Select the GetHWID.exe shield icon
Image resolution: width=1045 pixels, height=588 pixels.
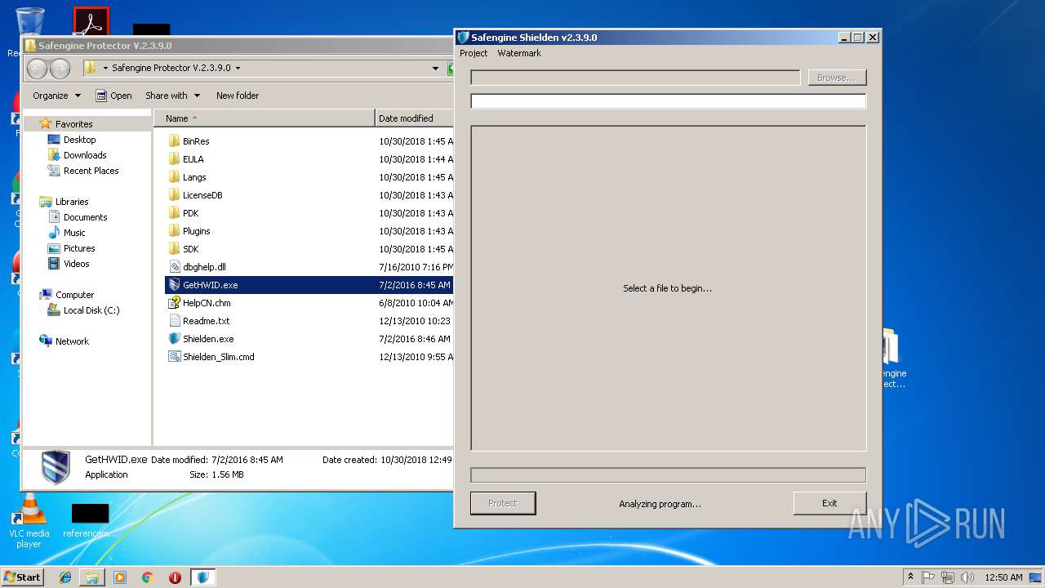174,284
